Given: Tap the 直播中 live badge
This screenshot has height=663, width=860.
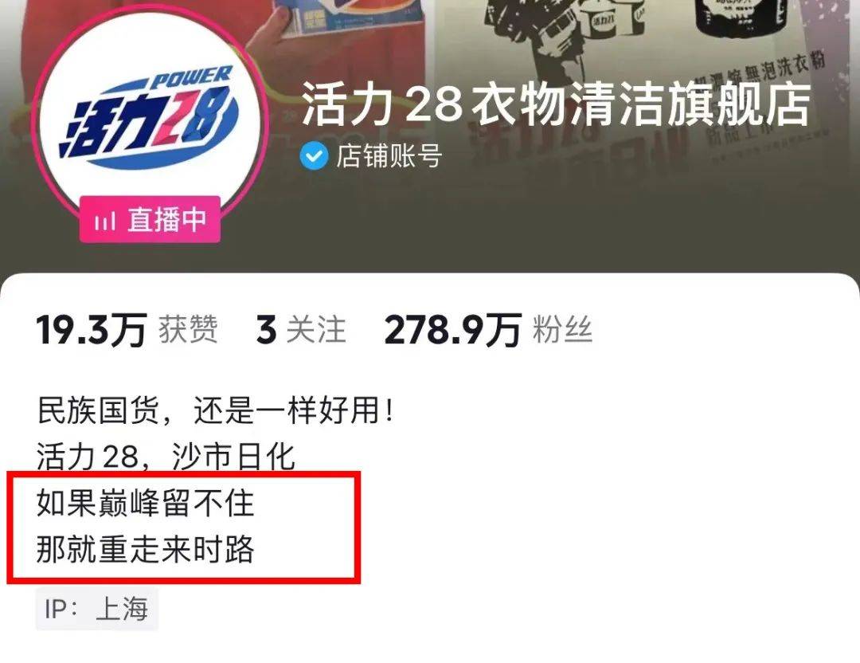Looking at the screenshot, I should tap(150, 219).
